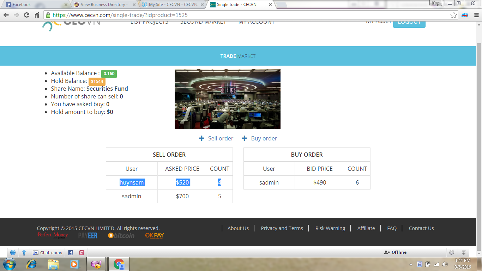Open Windows Media Player from taskbar
The height and width of the screenshot is (271, 482).
74,264
